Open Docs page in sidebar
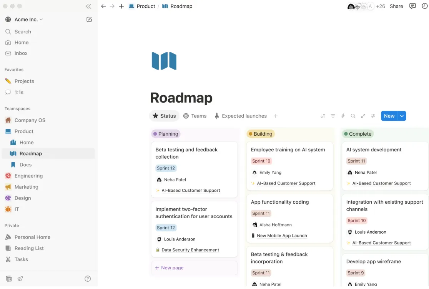The height and width of the screenshot is (289, 429). (x=25, y=164)
